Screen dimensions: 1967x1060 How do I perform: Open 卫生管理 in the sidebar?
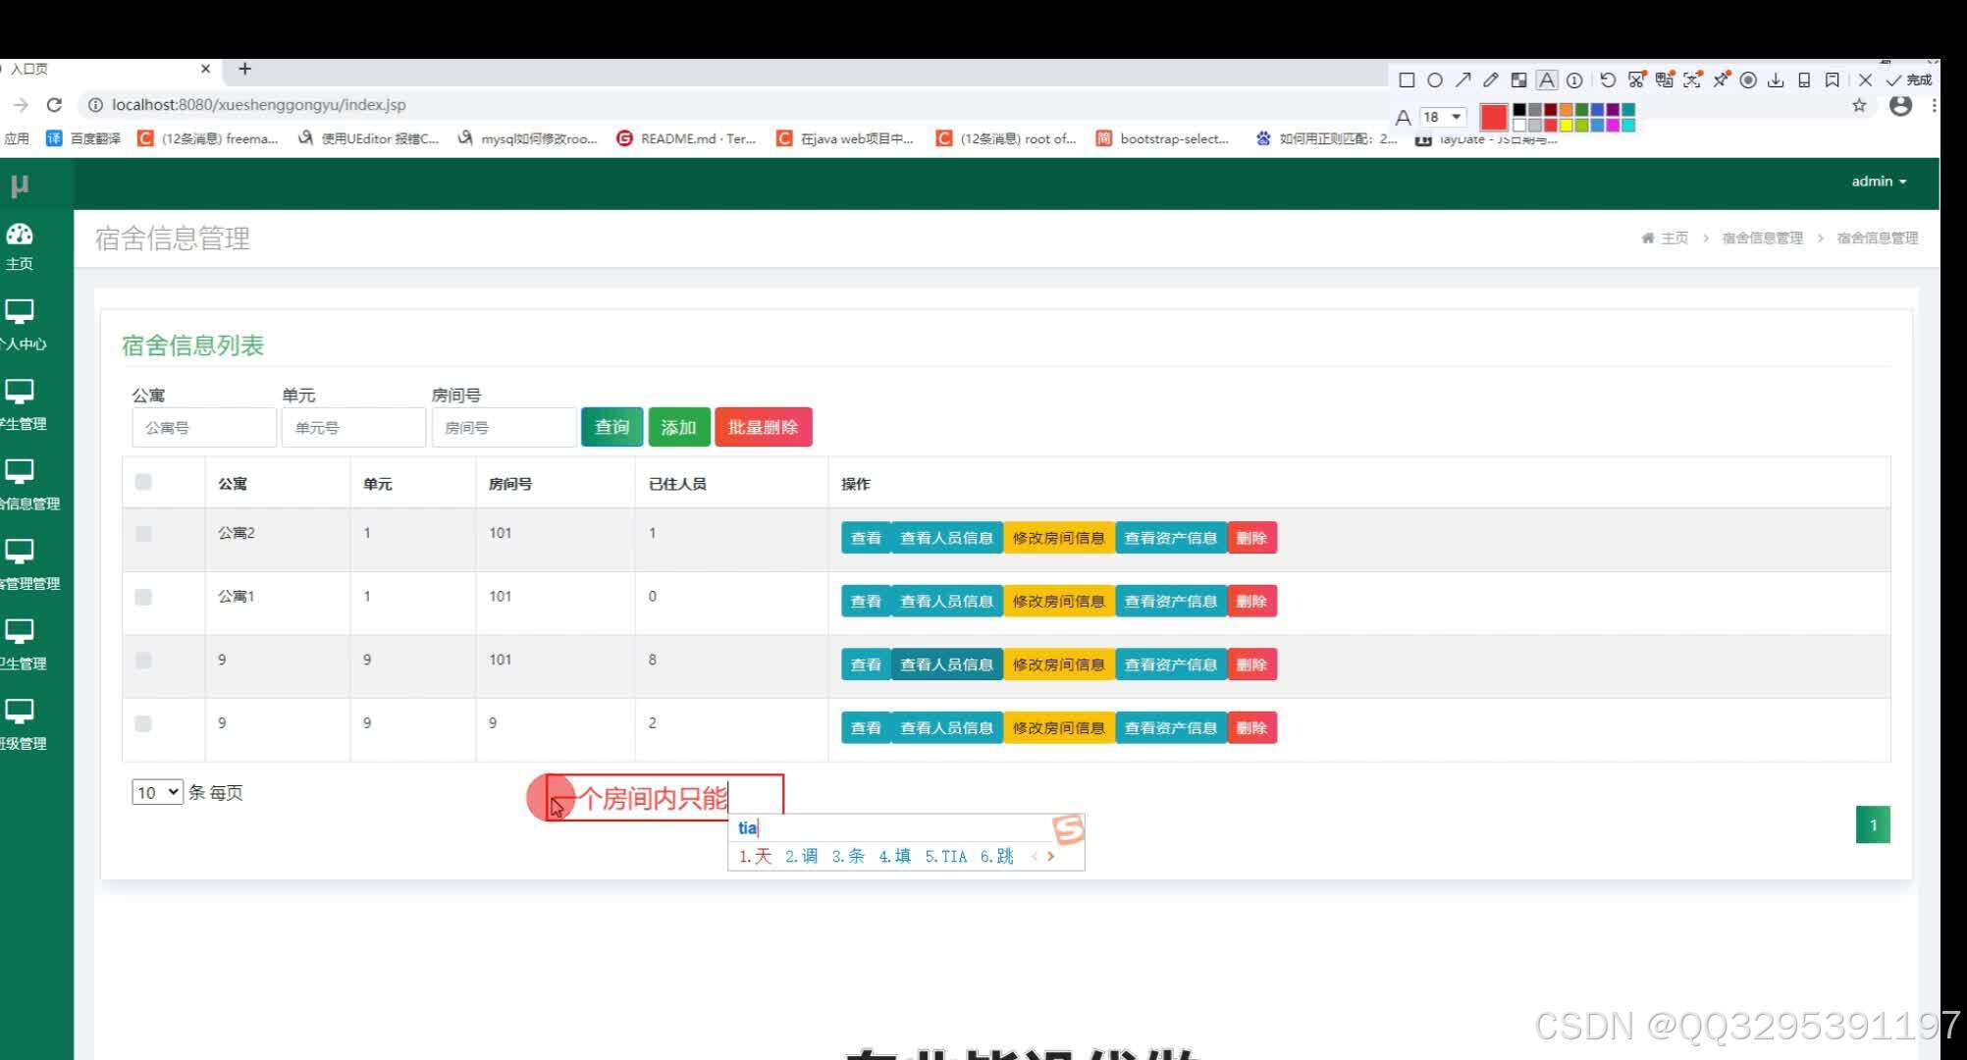[x=22, y=646]
